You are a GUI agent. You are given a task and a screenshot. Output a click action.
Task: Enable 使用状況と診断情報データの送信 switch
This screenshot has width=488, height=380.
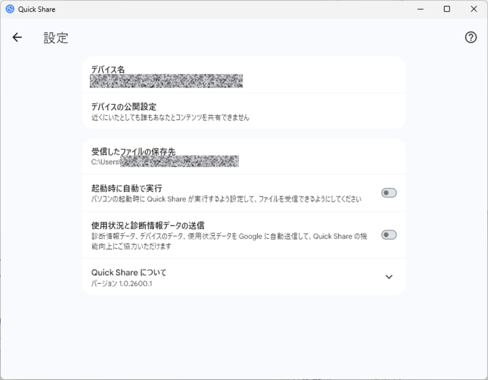tap(389, 235)
